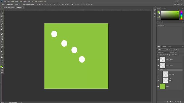Select the Elliptical Marquee tool
This screenshot has height=103, width=184.
(2, 14)
